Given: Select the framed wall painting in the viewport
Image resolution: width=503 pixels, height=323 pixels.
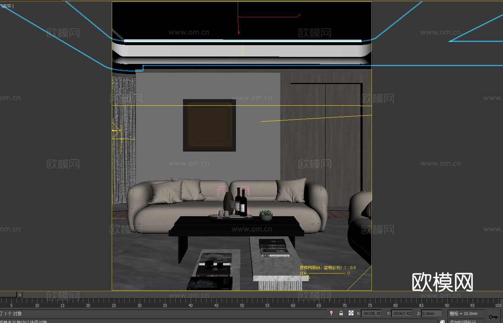Looking at the screenshot, I should tap(209, 125).
